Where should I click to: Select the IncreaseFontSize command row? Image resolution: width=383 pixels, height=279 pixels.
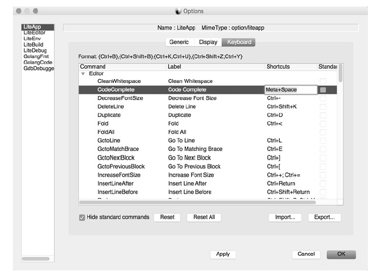[208, 175]
